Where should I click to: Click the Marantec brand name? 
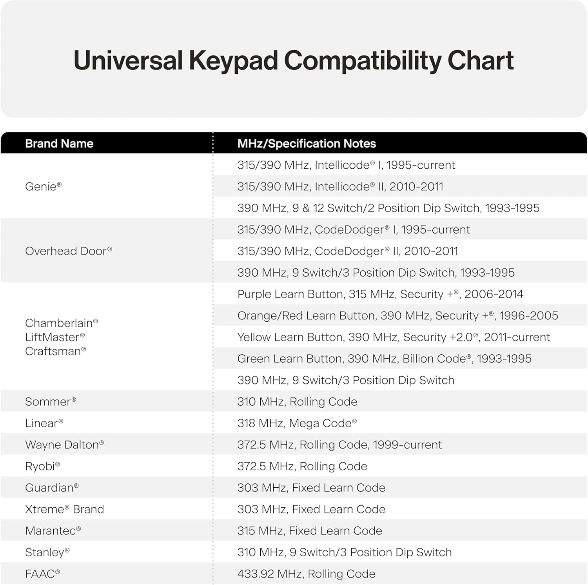[53, 531]
